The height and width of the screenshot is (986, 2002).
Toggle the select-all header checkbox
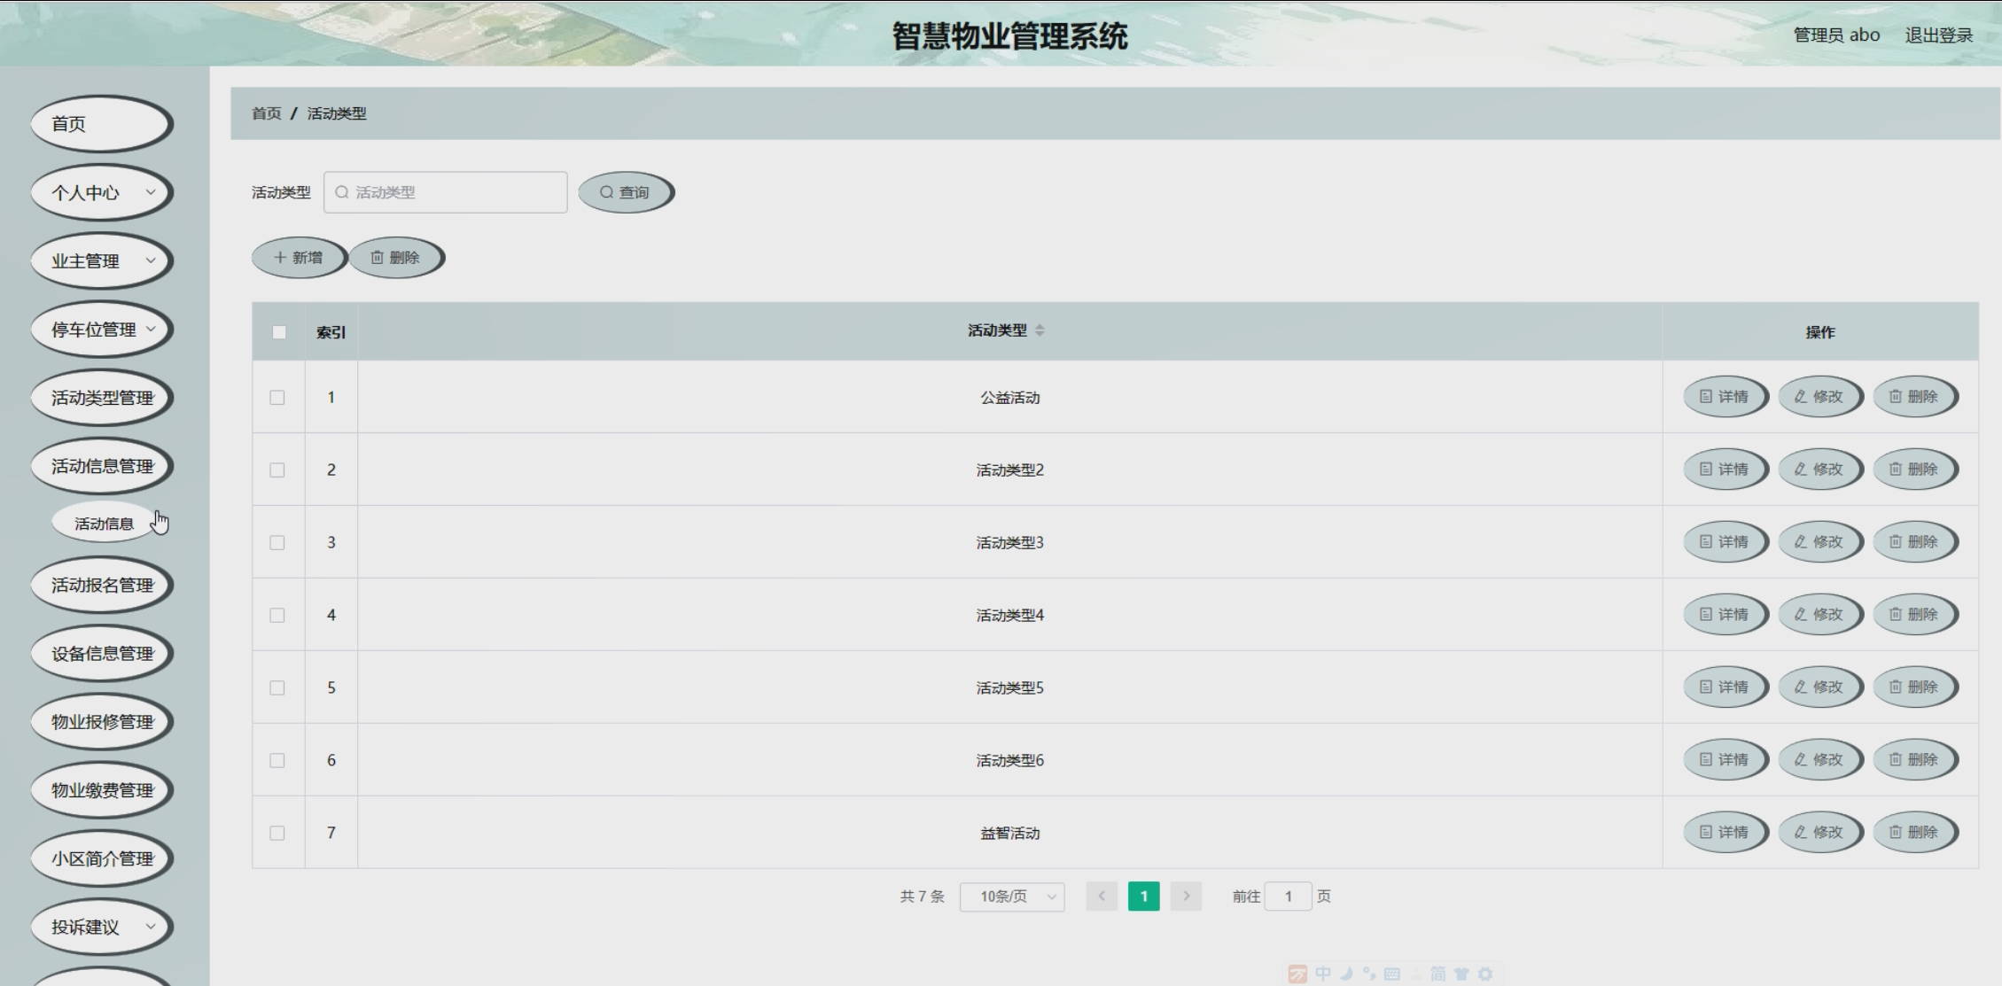[x=279, y=332]
